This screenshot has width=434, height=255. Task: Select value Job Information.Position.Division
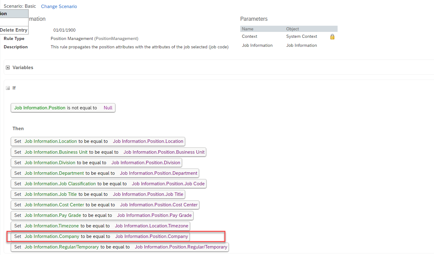(146, 163)
